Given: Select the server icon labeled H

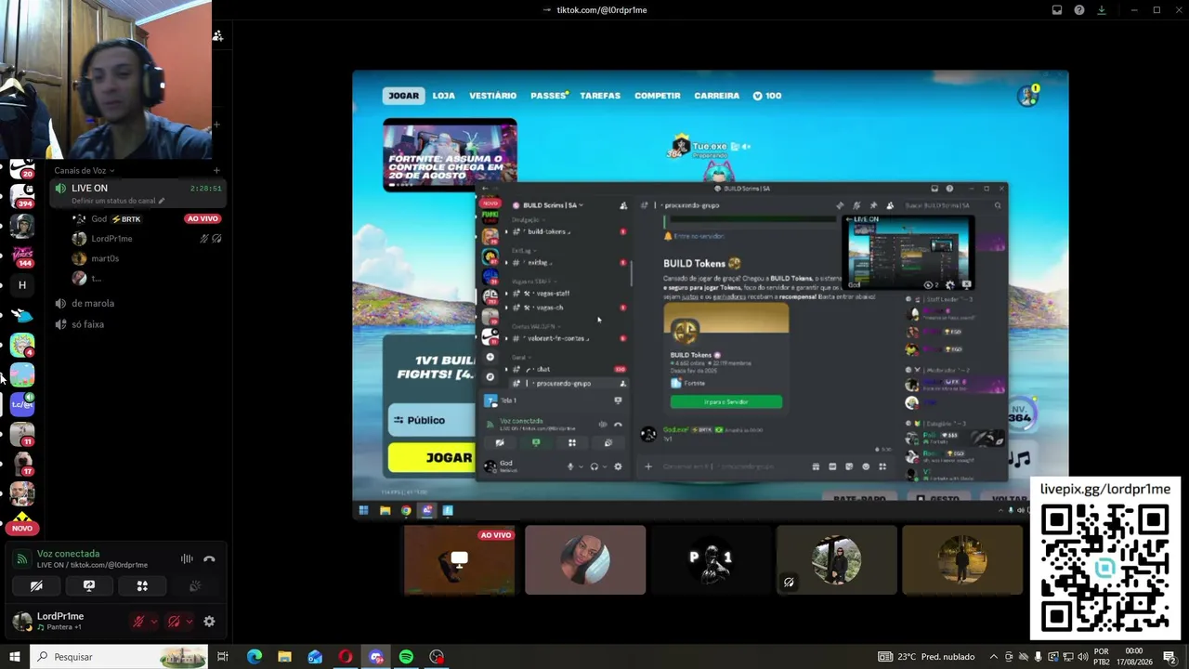Looking at the screenshot, I should click(22, 285).
